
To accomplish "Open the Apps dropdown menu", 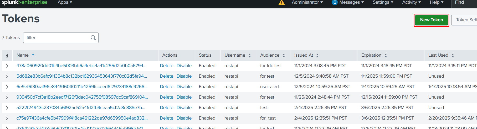I will [65, 2].
